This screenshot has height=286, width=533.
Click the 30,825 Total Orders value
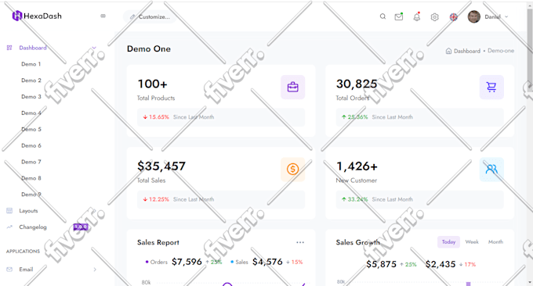click(357, 84)
